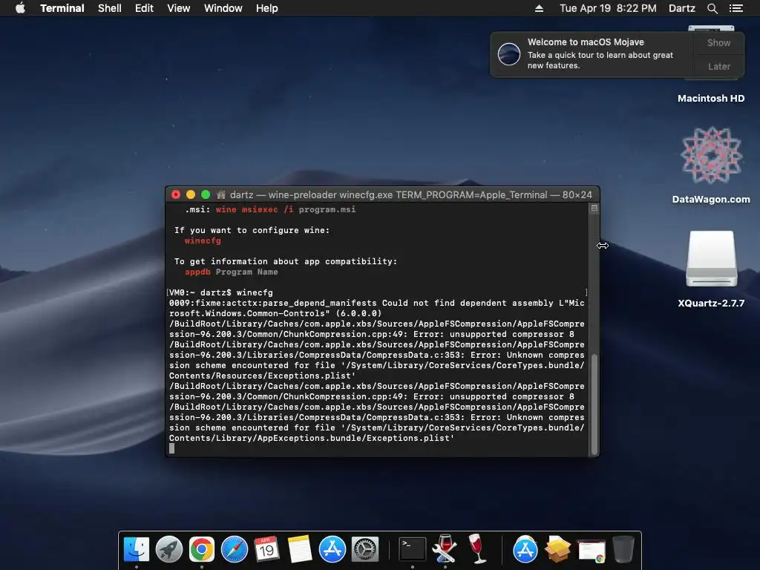Screen dimensions: 760x570
Task: Click the red appdb text in Terminal
Action: [x=197, y=272]
